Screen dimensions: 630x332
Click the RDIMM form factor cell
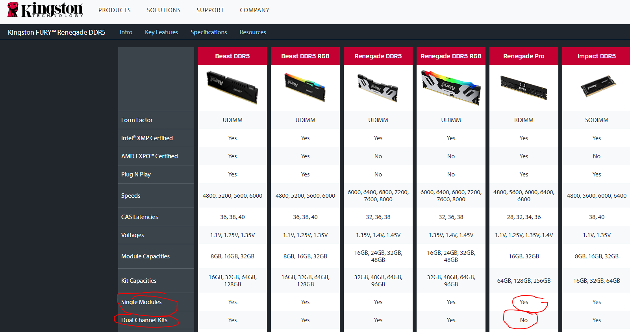(524, 120)
